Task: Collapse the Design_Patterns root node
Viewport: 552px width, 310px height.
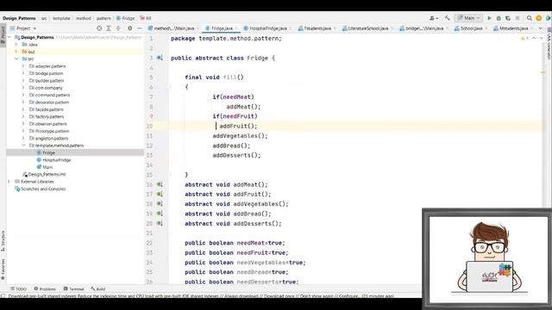Action: point(9,37)
